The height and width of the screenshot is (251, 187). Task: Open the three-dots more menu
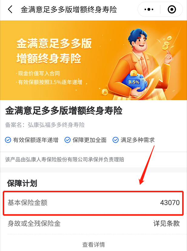point(149,9)
